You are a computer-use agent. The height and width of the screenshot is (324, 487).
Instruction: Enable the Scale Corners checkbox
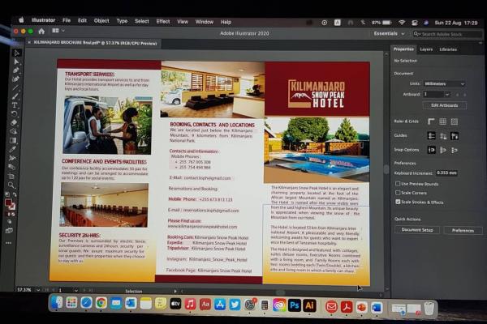[398, 193]
